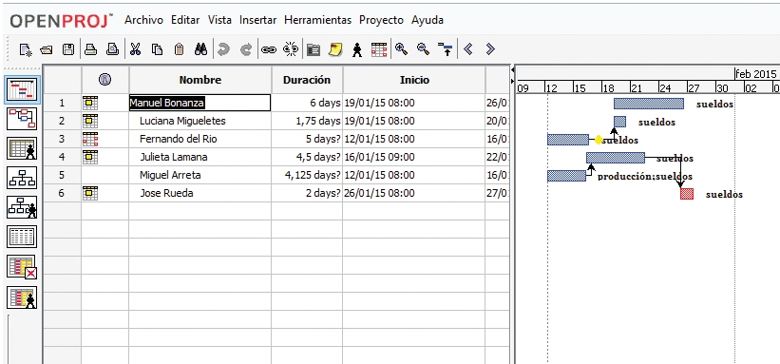This screenshot has height=364, width=780.
Task: Select the Jose Rueda task cell
Action: click(200, 193)
